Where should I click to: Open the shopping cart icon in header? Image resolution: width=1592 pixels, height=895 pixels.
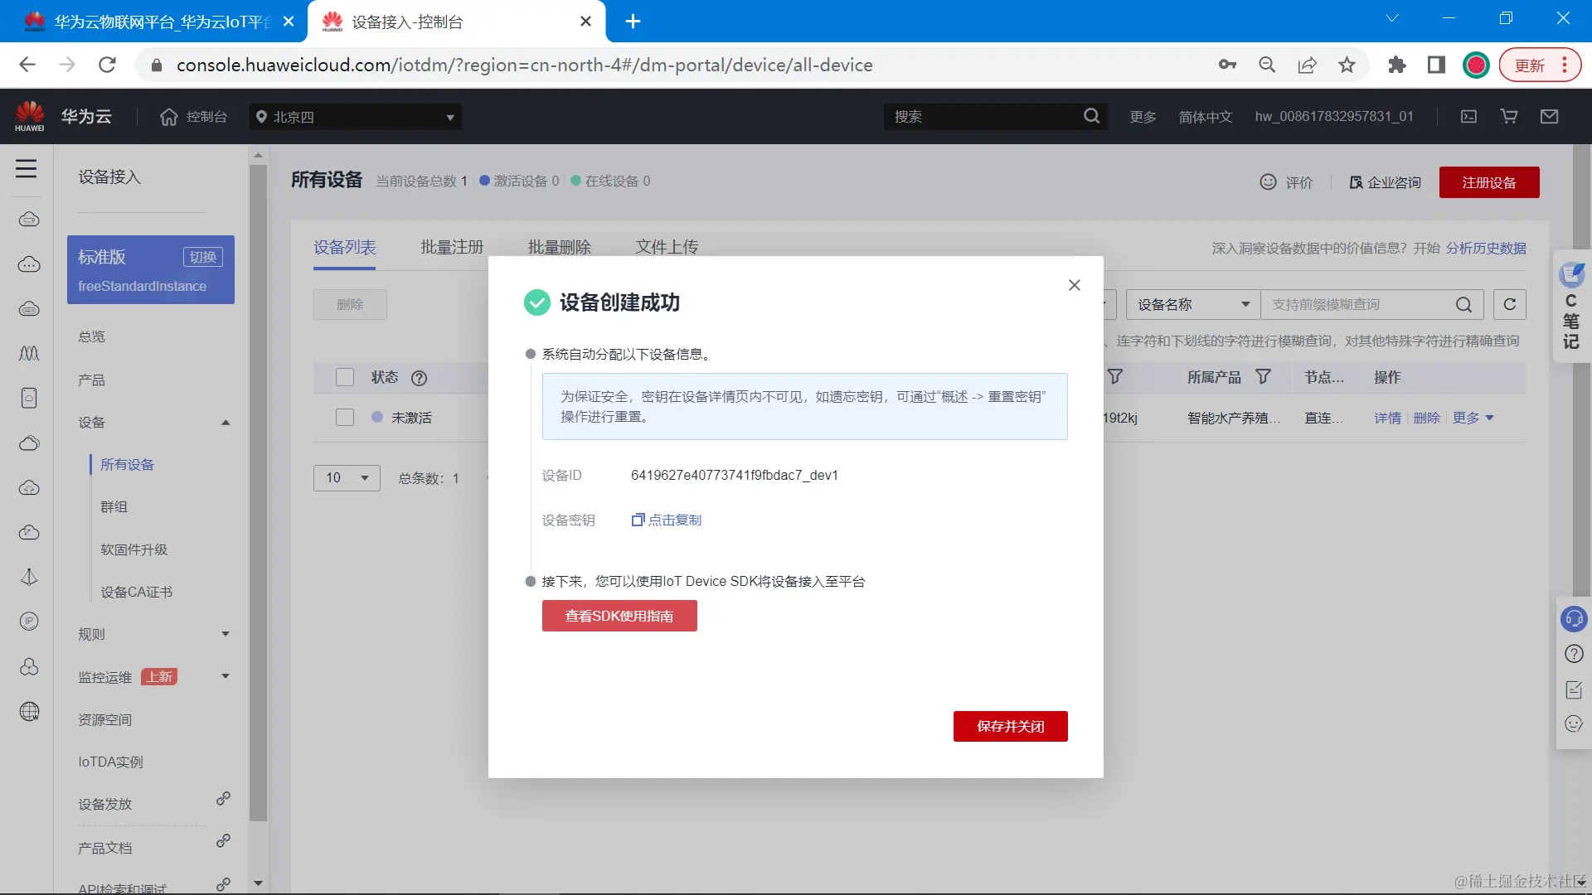click(x=1509, y=117)
